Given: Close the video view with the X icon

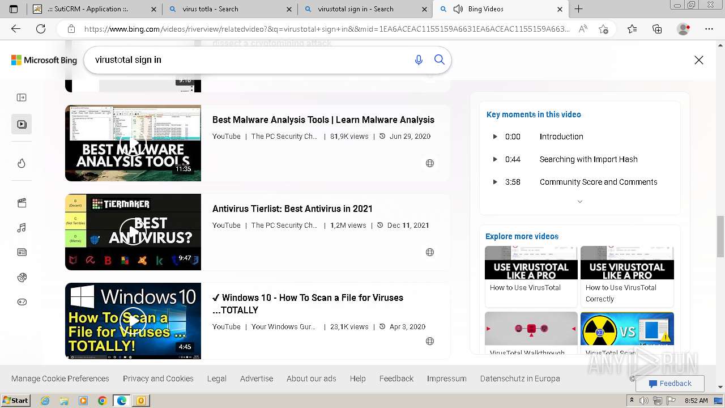Looking at the screenshot, I should click(x=699, y=60).
